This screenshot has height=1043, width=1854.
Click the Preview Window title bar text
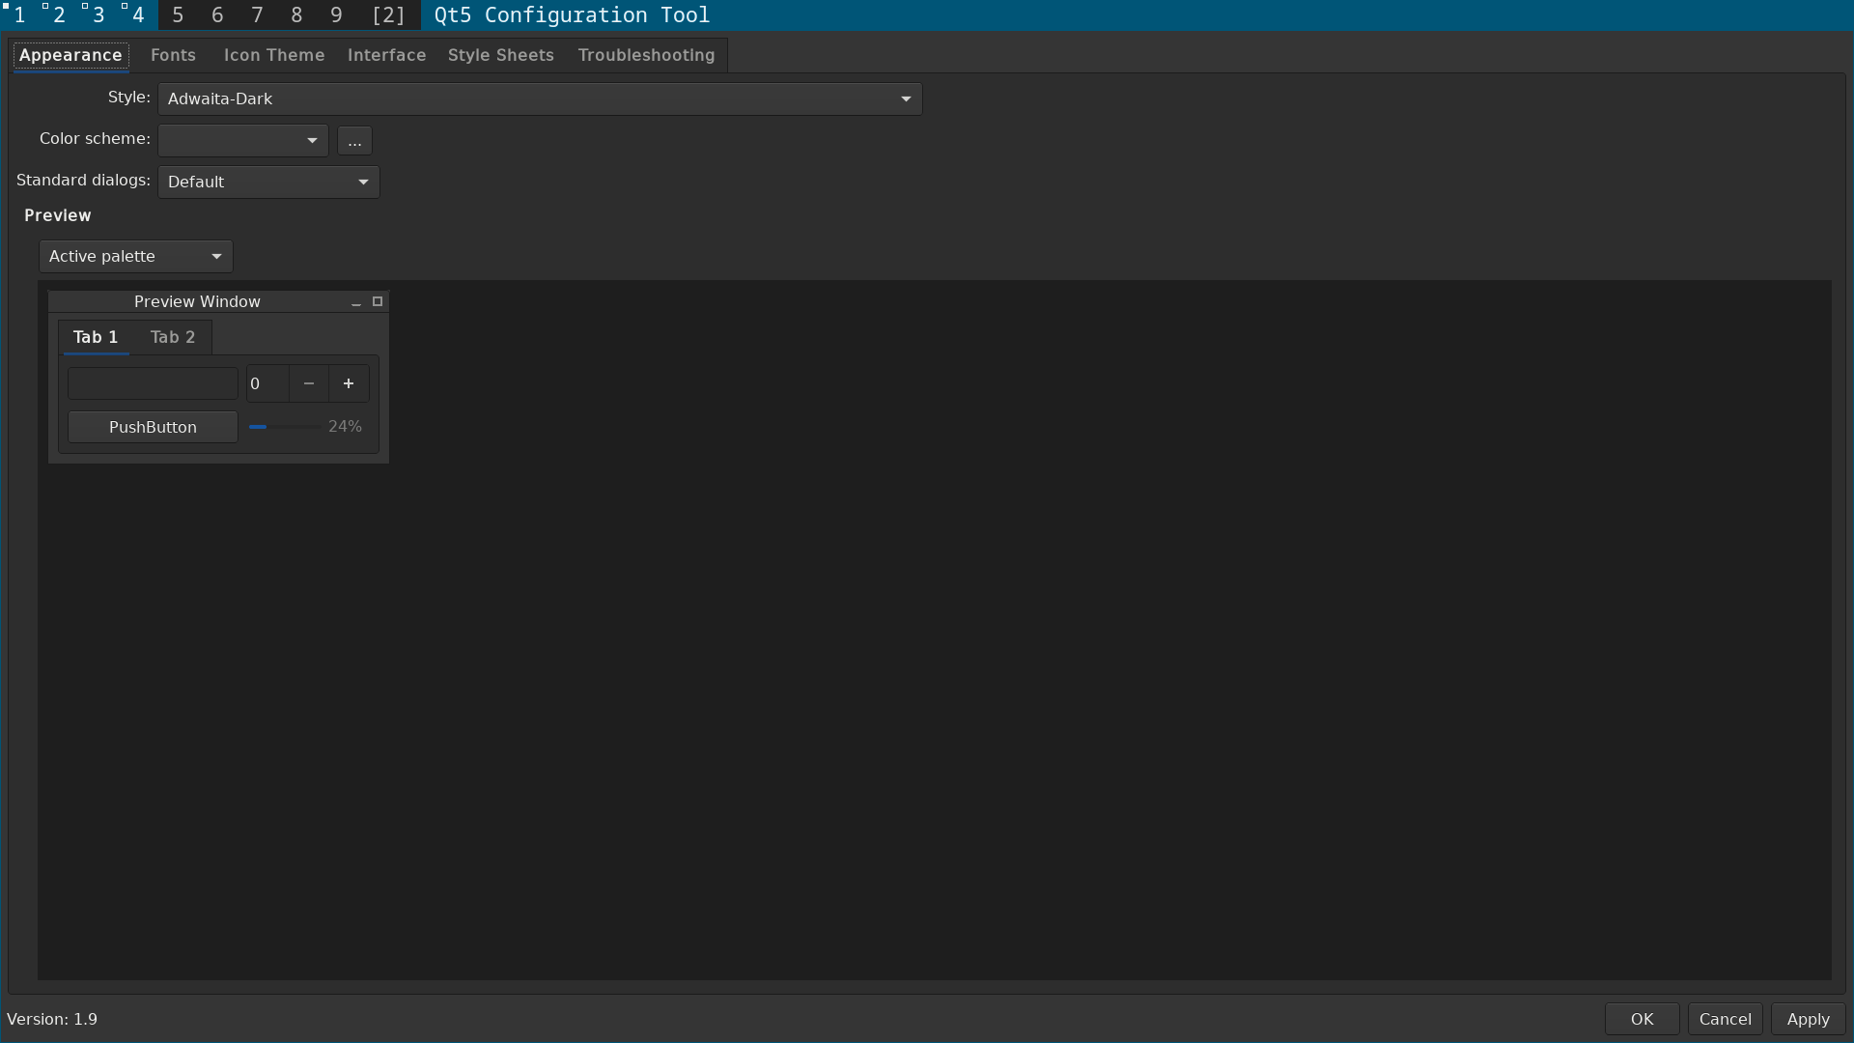click(197, 301)
